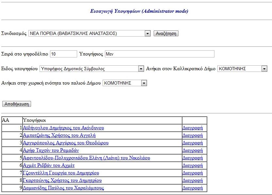The height and width of the screenshot is (195, 272).
Task: Open candidate Αϊδήνογλου Δημήτριος του Ακίνδυνου
Action: pyautogui.click(x=63, y=128)
